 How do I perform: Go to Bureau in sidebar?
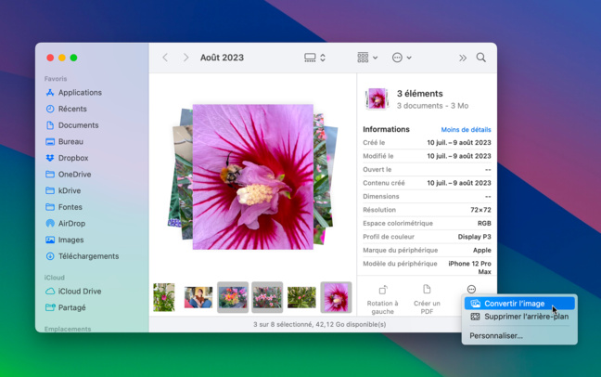coord(64,142)
